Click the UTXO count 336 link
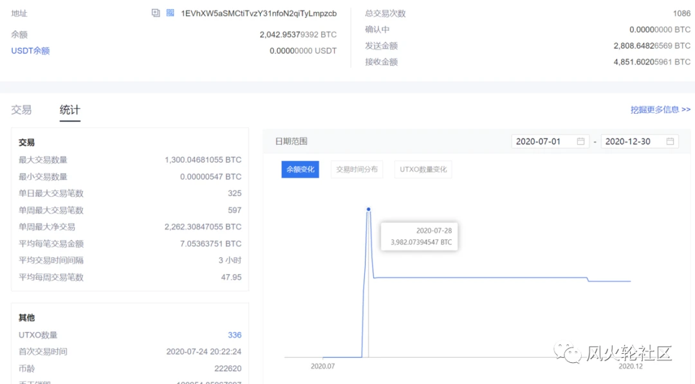Viewport: 695px width, 384px height. click(234, 335)
